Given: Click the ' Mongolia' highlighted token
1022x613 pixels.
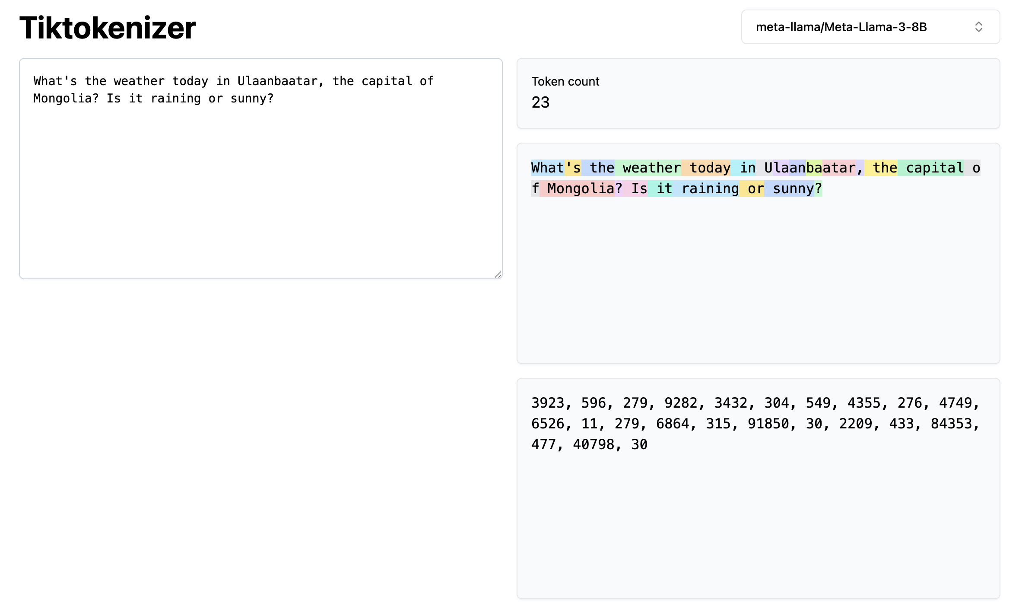Looking at the screenshot, I should [x=577, y=188].
